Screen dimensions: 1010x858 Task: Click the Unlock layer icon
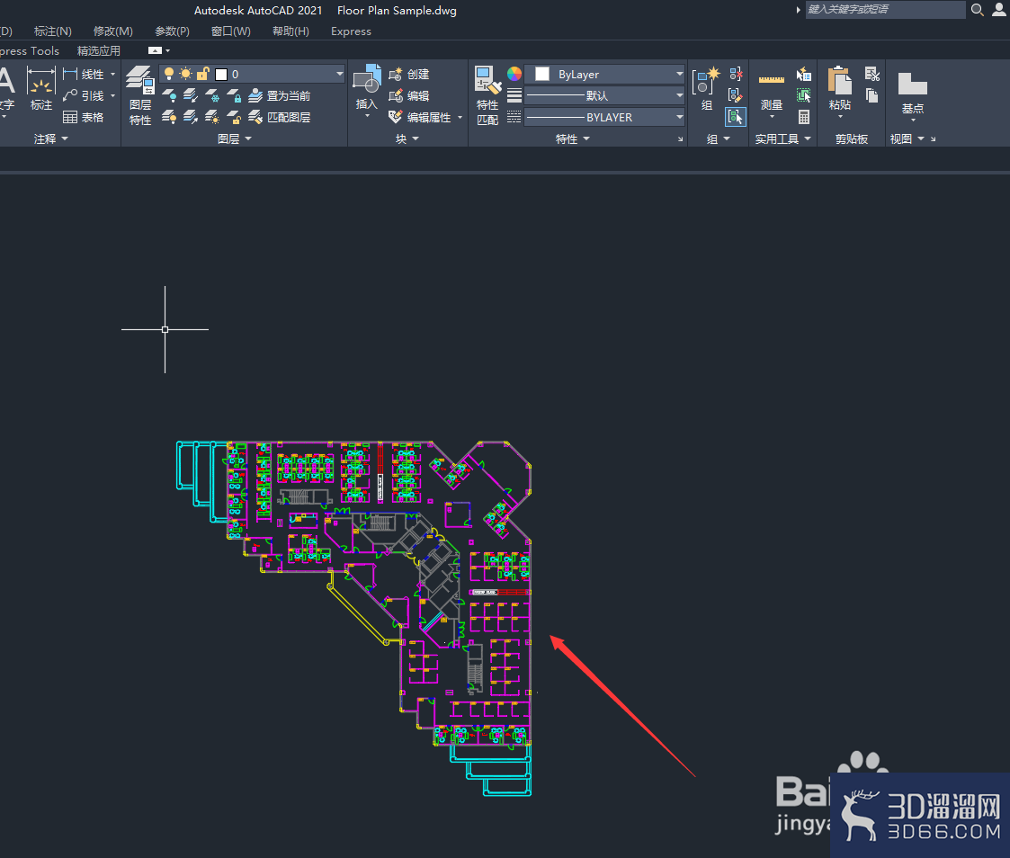pyautogui.click(x=234, y=117)
